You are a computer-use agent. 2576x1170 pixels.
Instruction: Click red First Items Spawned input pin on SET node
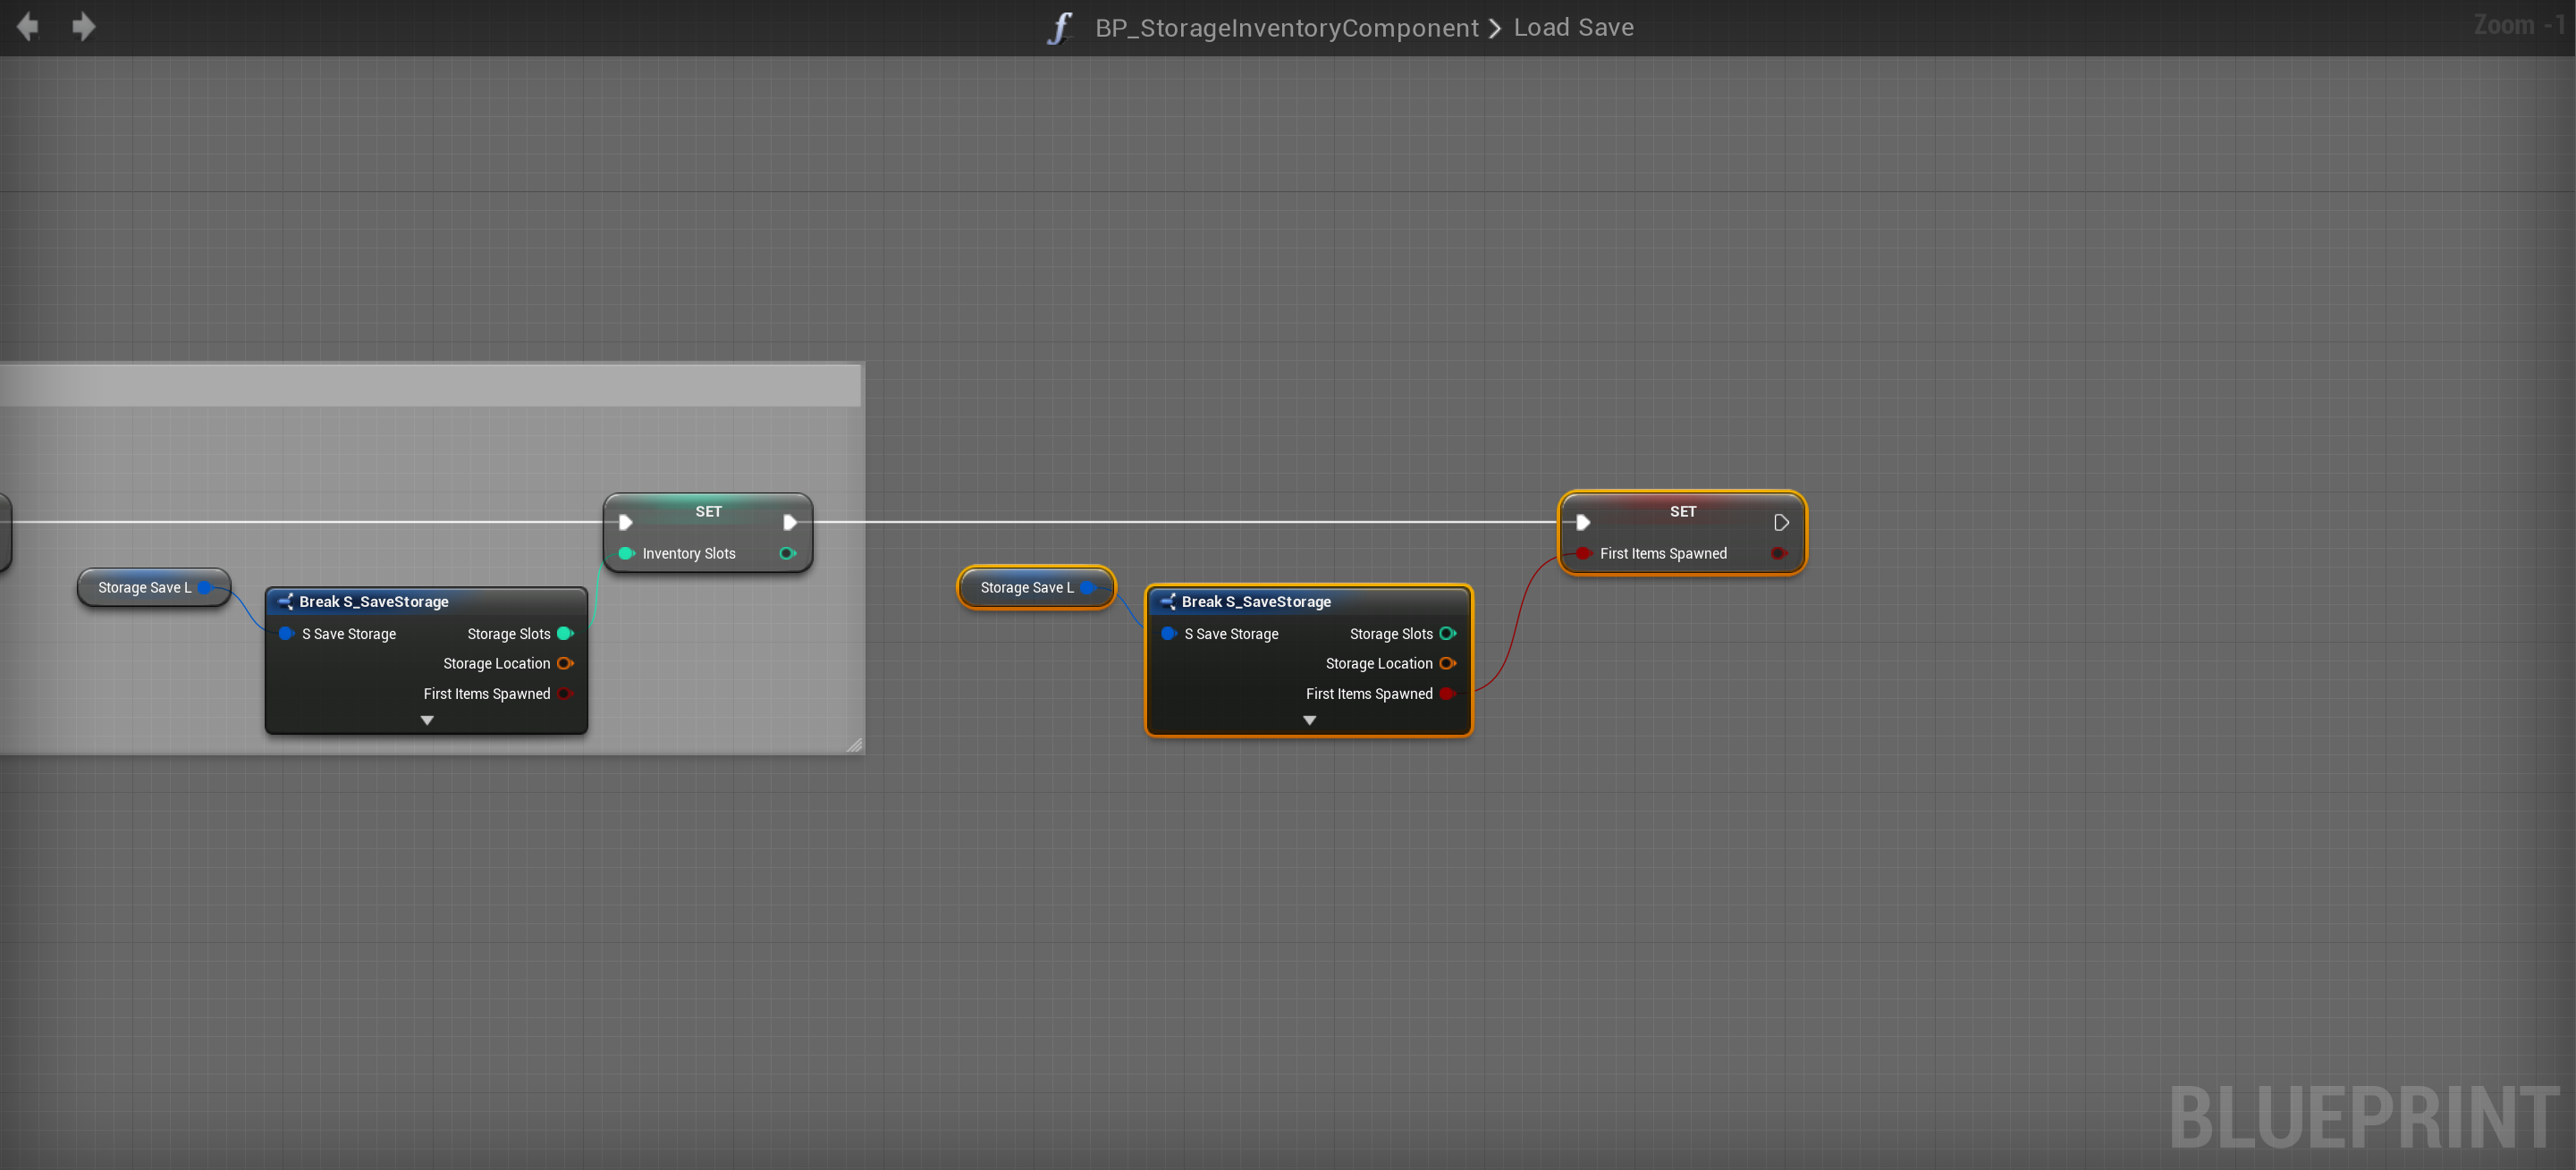1583,553
